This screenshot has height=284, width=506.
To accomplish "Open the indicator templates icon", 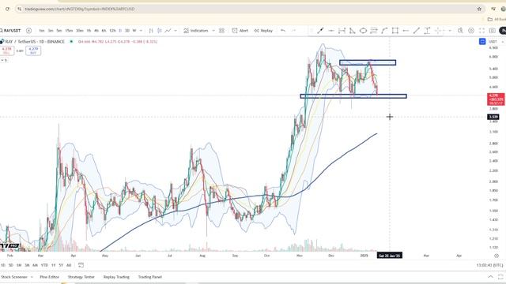I will pos(221,31).
